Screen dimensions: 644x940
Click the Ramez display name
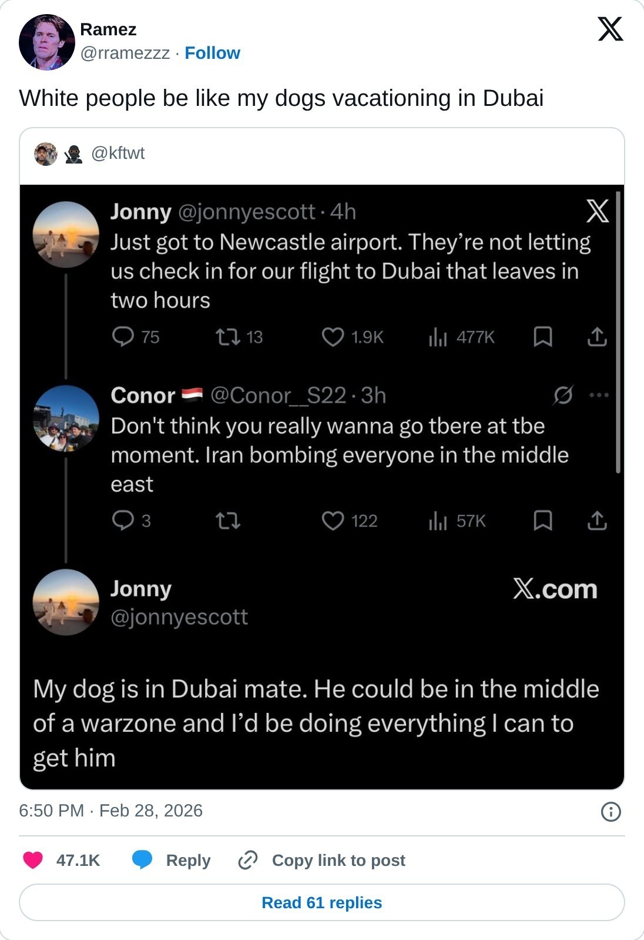[x=108, y=29]
